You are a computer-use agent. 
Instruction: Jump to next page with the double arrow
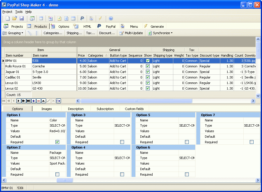pyautogui.click(x=24, y=101)
